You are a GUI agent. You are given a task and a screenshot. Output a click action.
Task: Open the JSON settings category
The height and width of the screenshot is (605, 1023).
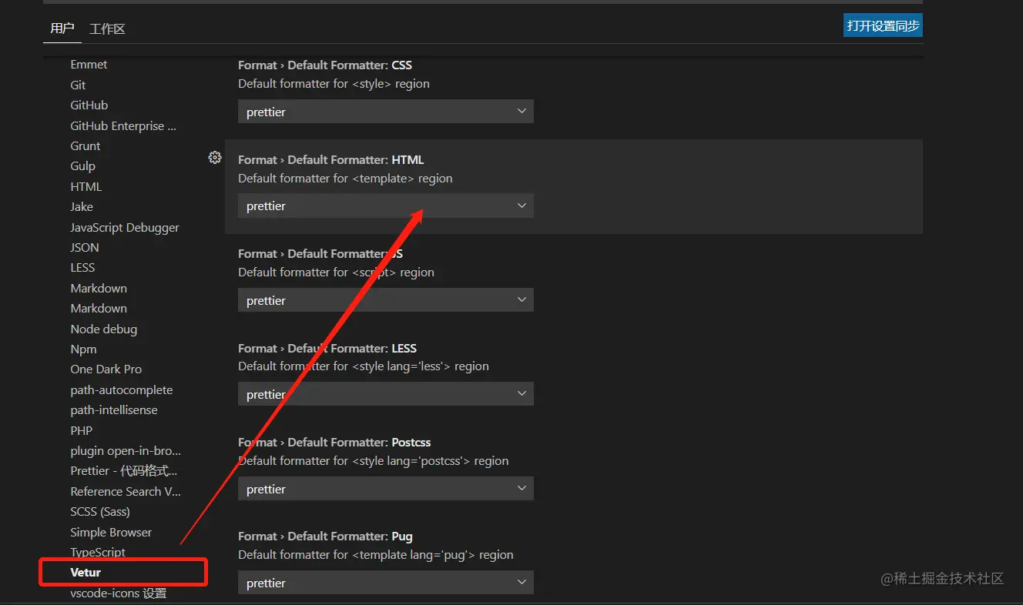pos(85,247)
